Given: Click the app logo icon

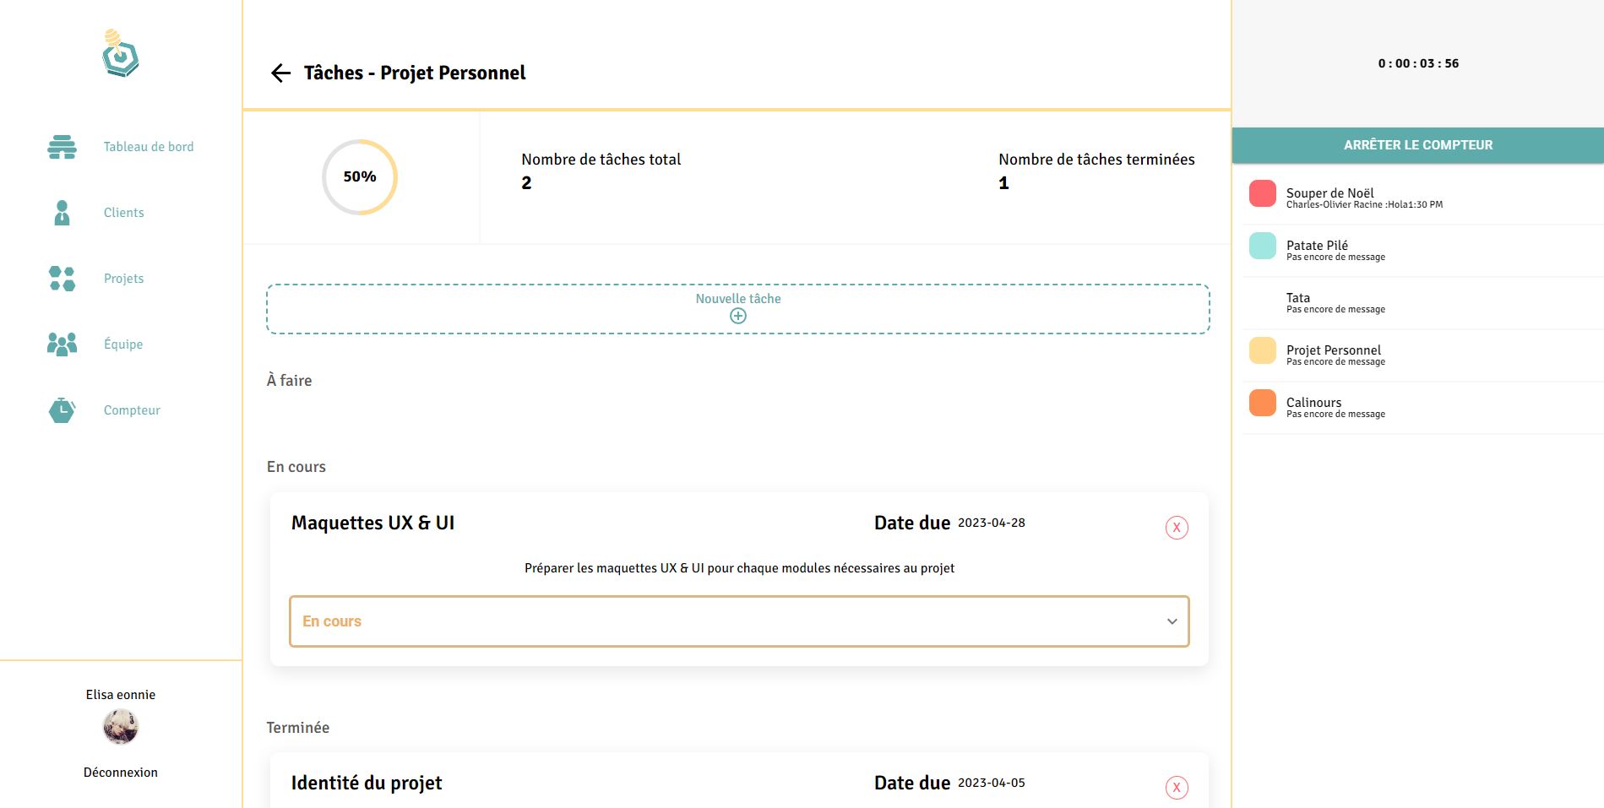Looking at the screenshot, I should pyautogui.click(x=121, y=54).
